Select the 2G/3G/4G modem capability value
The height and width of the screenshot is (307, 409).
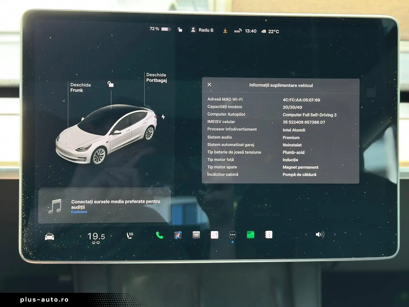coord(292,107)
